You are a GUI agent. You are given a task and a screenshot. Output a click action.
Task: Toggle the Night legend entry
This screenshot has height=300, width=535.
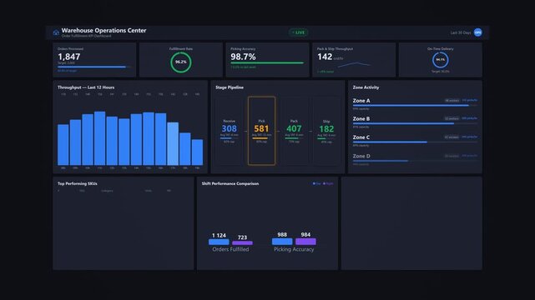[x=328, y=183]
